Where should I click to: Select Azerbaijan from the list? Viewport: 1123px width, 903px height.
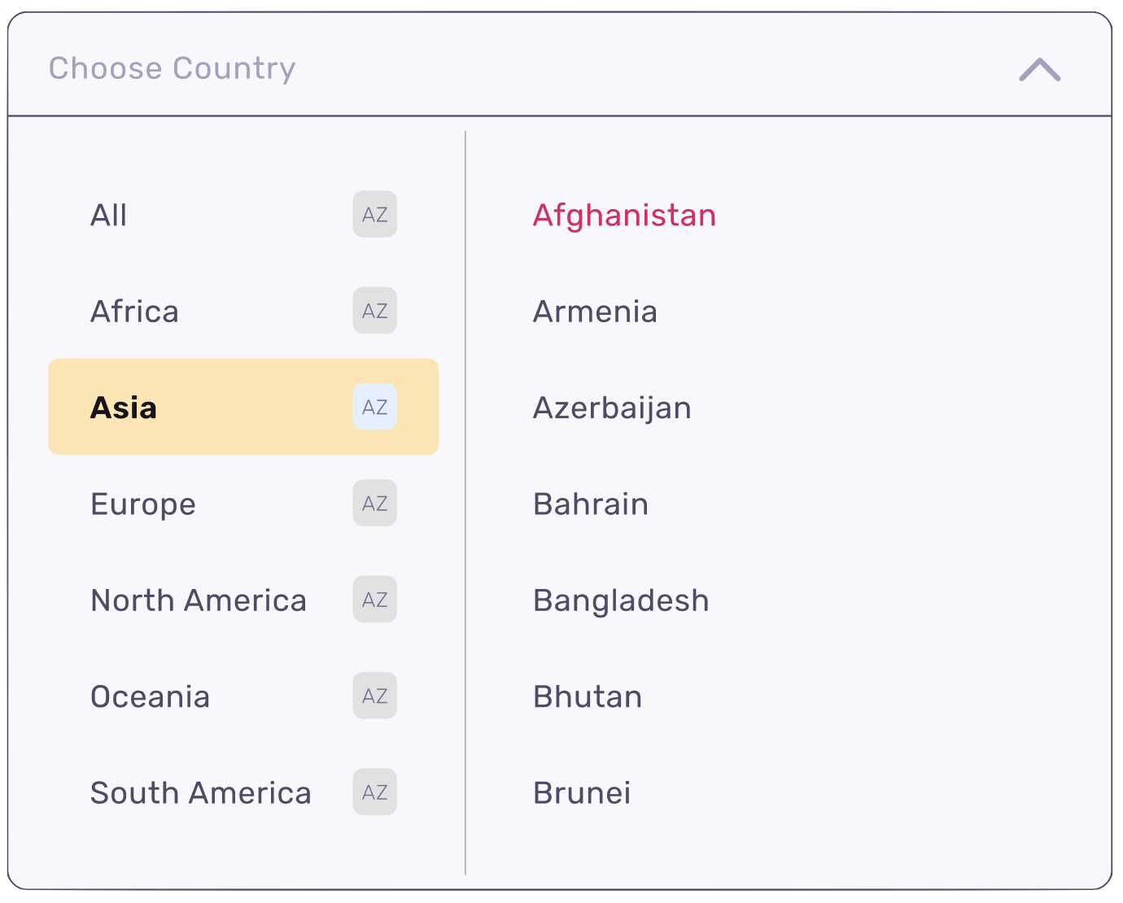click(x=612, y=408)
